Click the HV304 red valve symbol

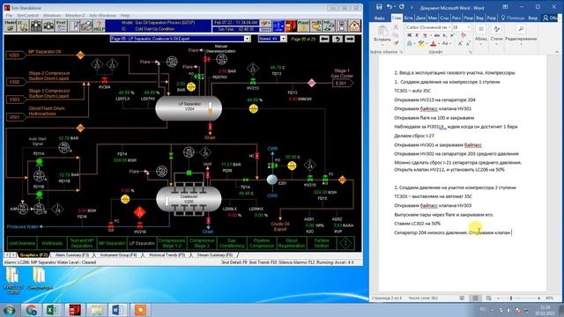click(104, 81)
